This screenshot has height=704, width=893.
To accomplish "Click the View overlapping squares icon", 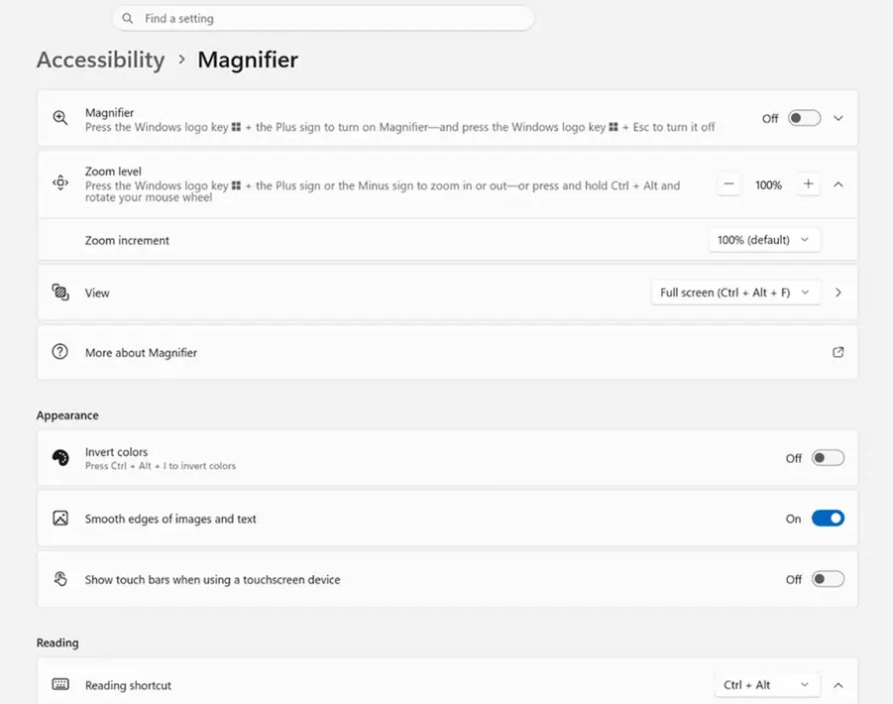I will tap(60, 293).
